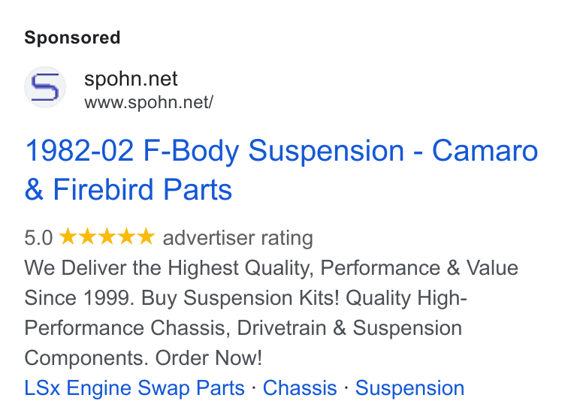Click the "& Firebird Parts" headline line
Screen dimensions: 571x419
pyautogui.click(x=128, y=189)
